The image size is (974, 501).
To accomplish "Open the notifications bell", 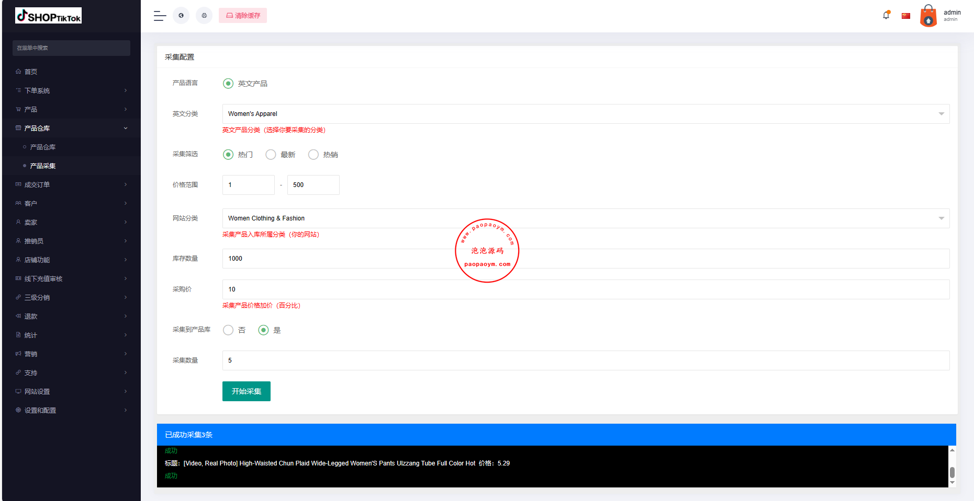I will point(886,15).
